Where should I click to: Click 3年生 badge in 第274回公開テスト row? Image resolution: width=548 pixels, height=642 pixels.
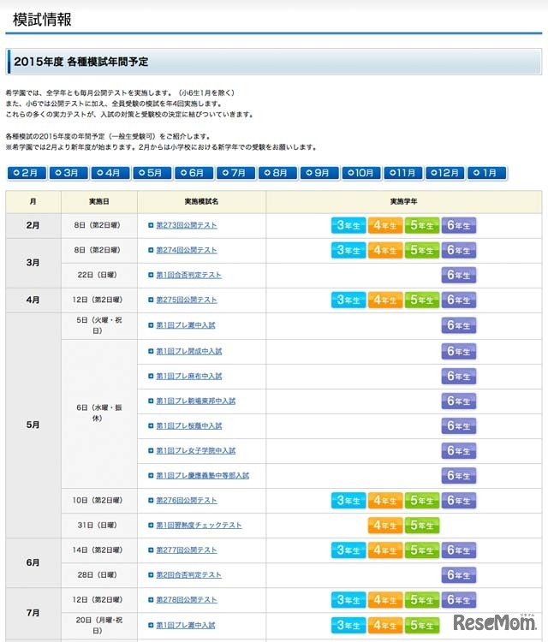pos(348,250)
